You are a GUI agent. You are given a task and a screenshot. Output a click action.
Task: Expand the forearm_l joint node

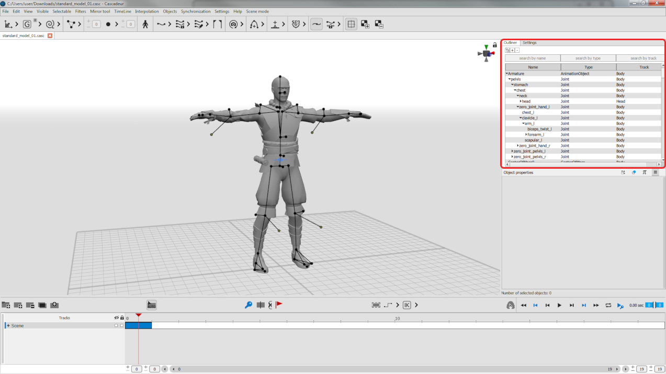click(x=526, y=135)
